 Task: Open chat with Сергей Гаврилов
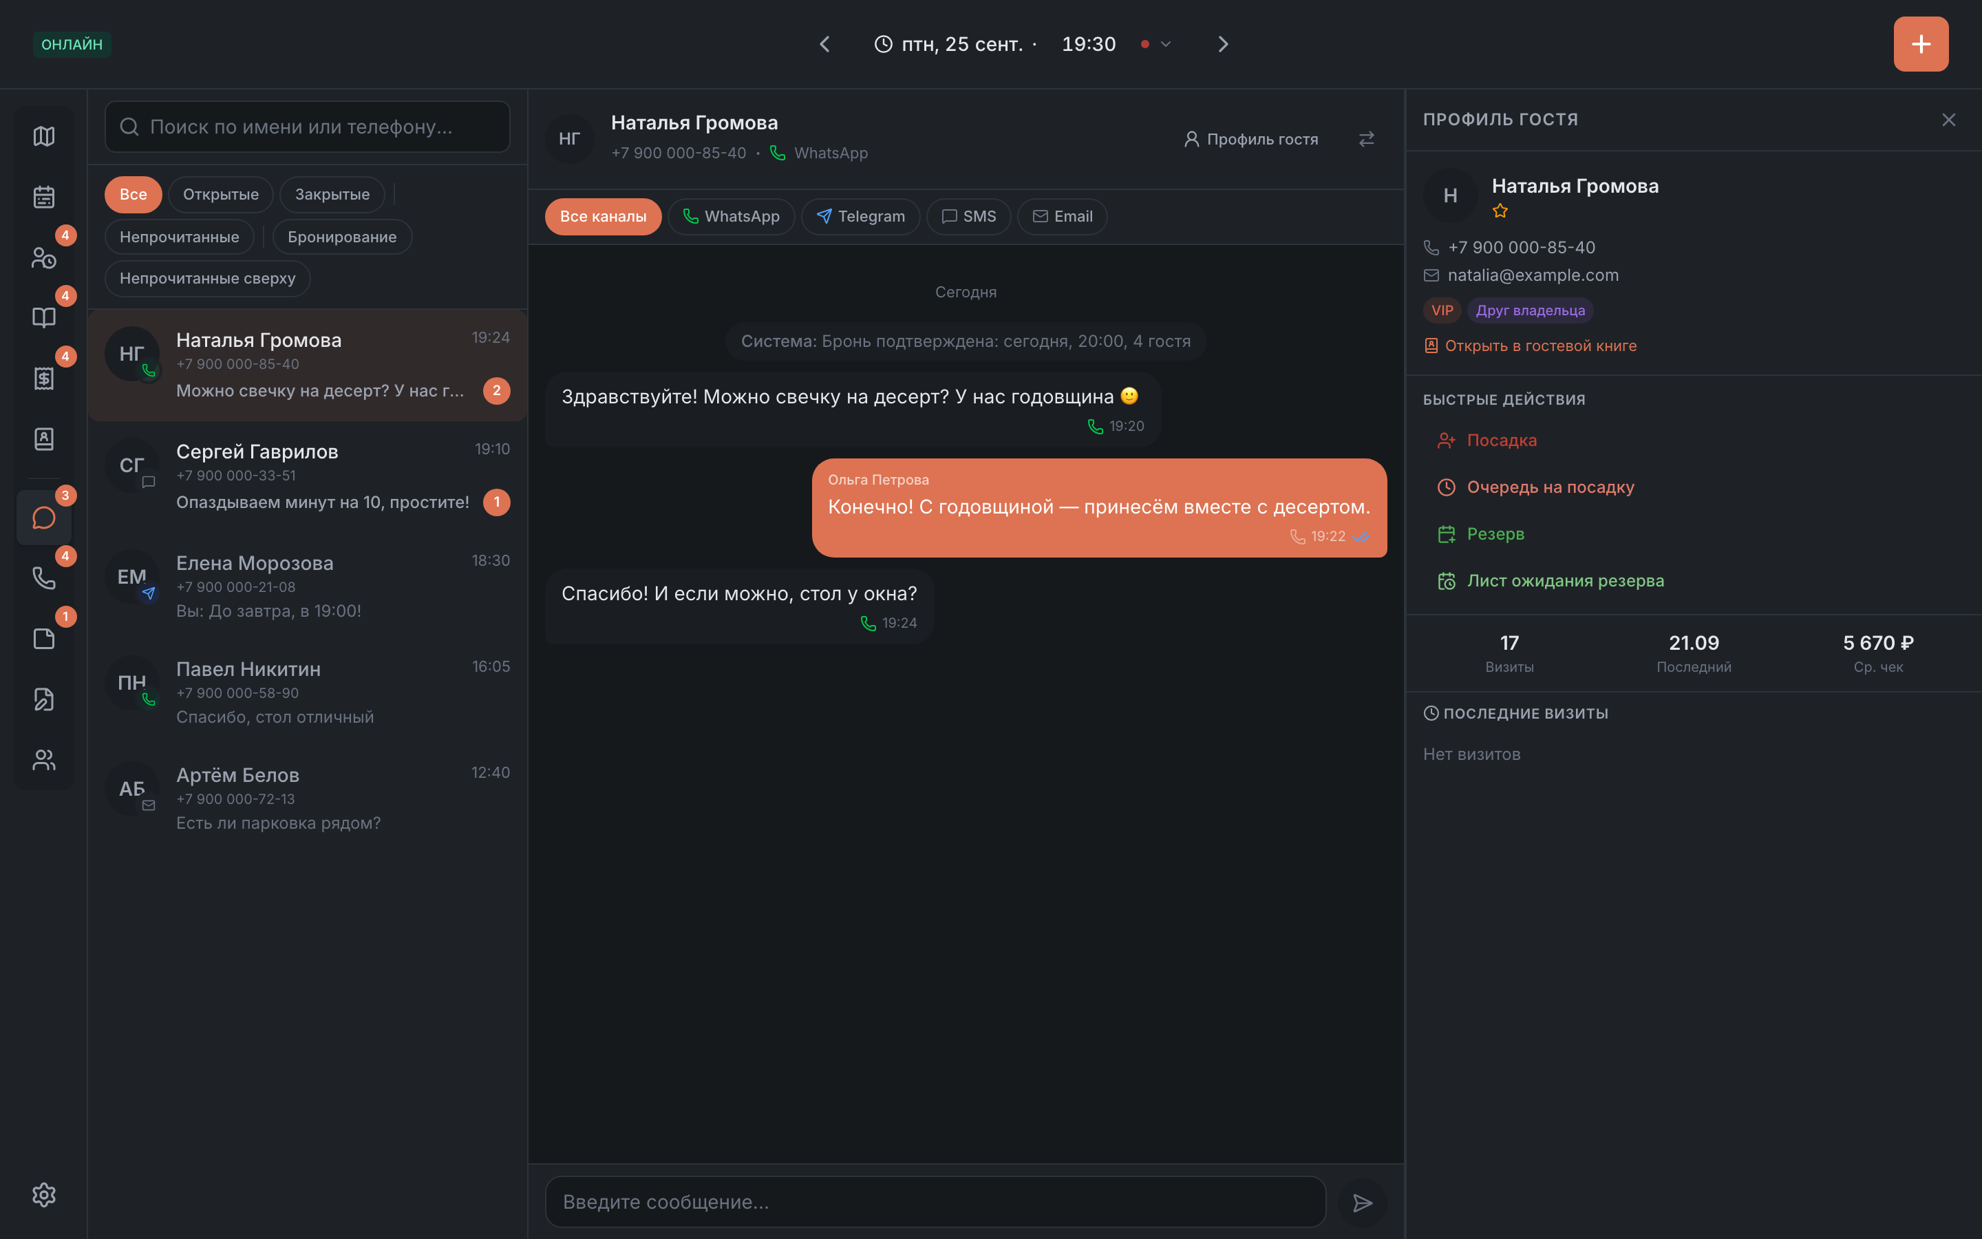point(308,477)
